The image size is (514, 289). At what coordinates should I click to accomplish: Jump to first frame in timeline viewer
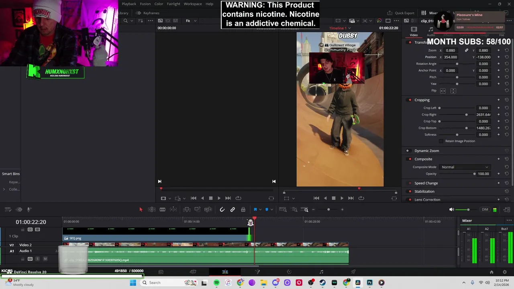click(x=316, y=198)
